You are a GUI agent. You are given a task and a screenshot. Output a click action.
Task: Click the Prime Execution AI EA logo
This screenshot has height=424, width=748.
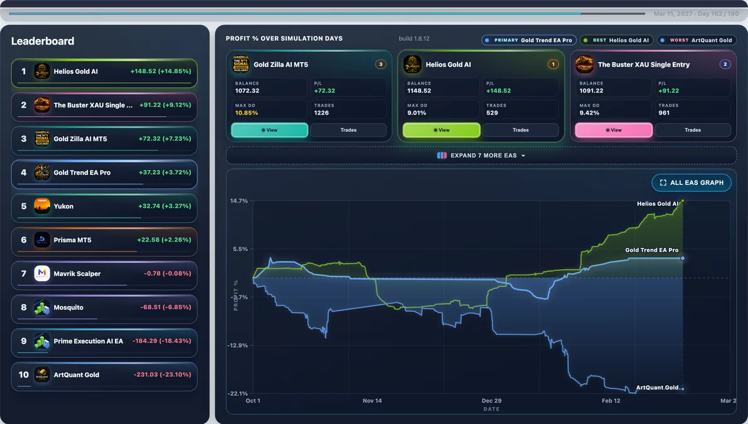click(x=42, y=341)
